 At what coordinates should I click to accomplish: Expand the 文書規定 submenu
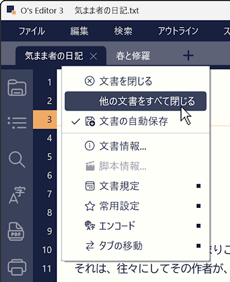click(x=136, y=186)
